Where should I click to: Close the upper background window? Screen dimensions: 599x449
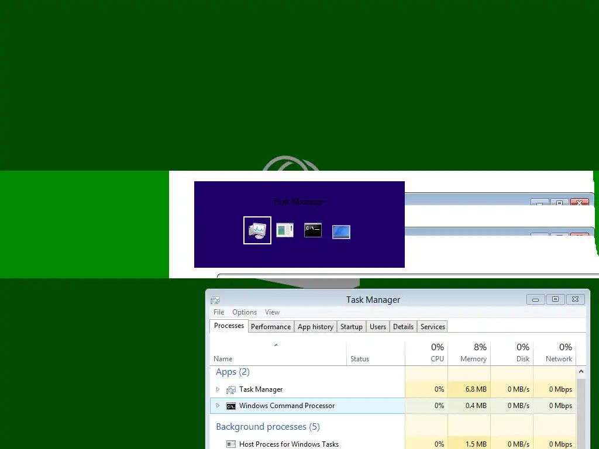579,202
